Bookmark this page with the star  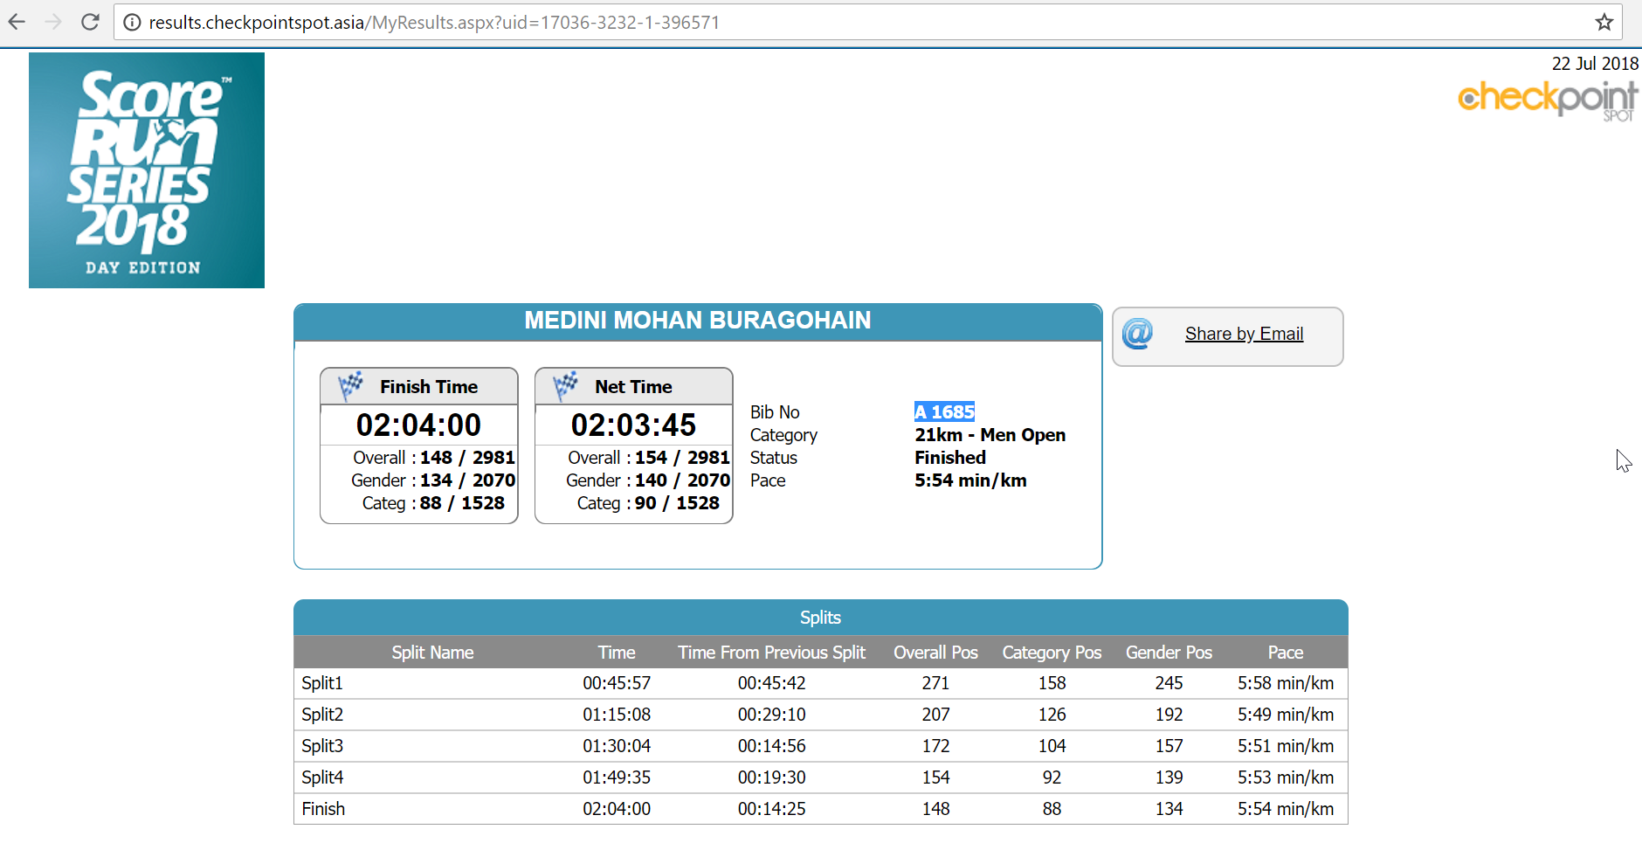pos(1604,22)
